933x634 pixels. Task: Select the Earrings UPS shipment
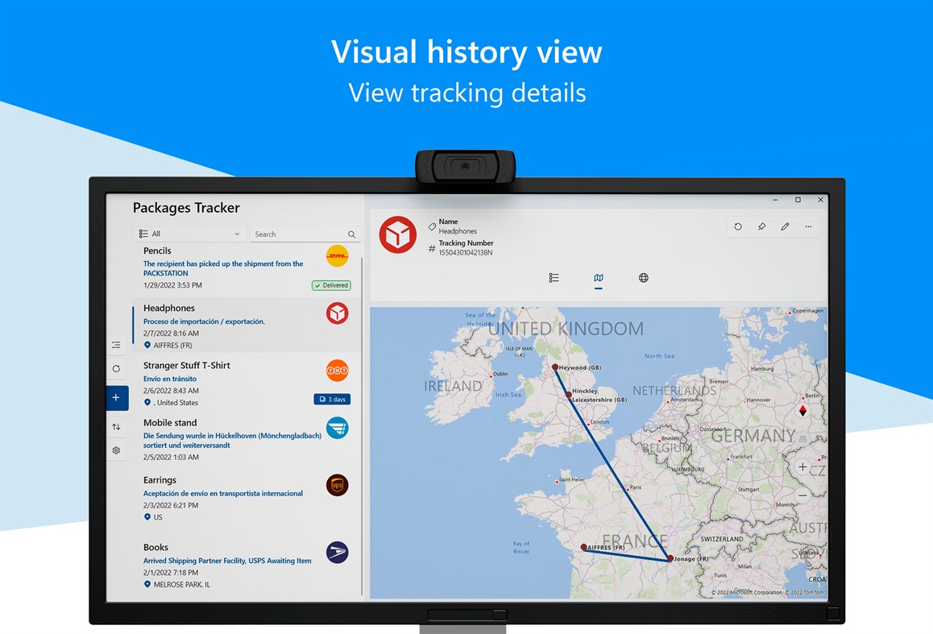click(234, 493)
